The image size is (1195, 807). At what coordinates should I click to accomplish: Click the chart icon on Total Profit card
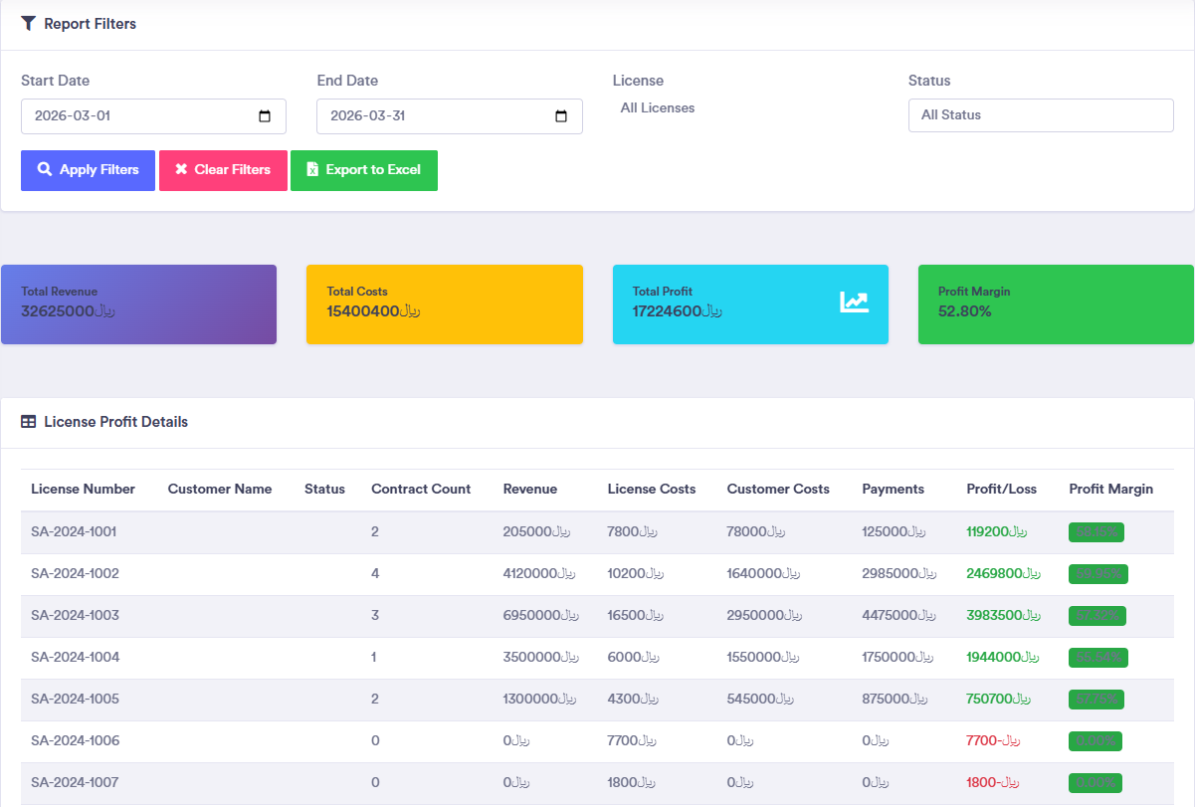click(855, 302)
